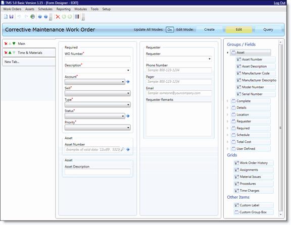
Task: Select the Edit mode button
Action: (x=238, y=29)
